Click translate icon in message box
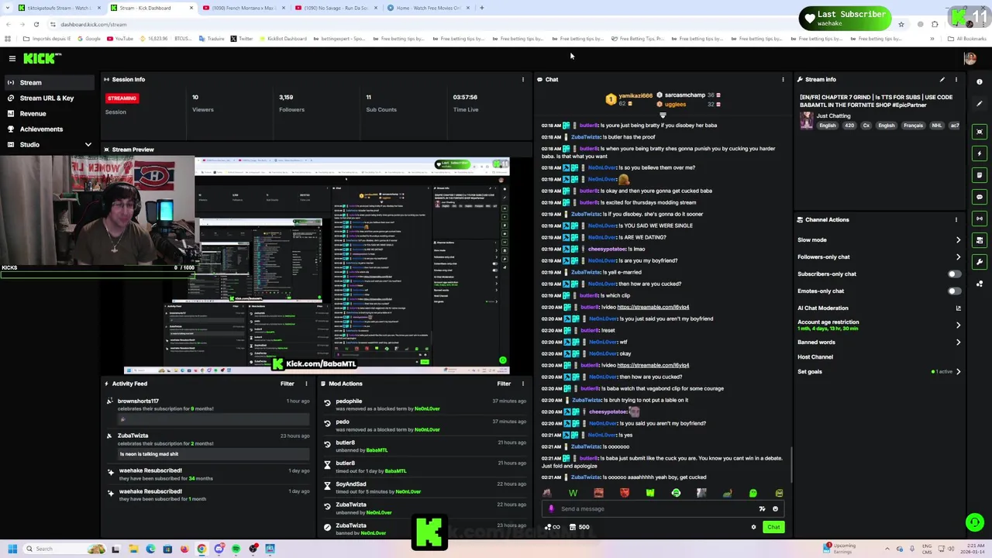The image size is (992, 558). coord(762,509)
